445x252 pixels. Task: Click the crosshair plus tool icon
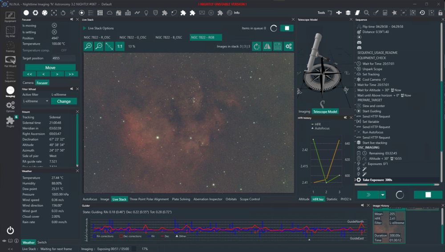(339, 13)
